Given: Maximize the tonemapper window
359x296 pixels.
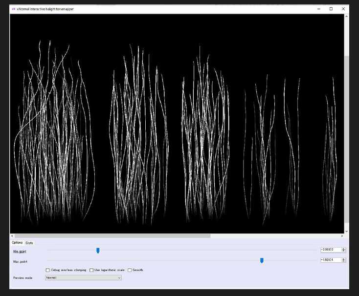Looking at the screenshot, I should 331,9.
